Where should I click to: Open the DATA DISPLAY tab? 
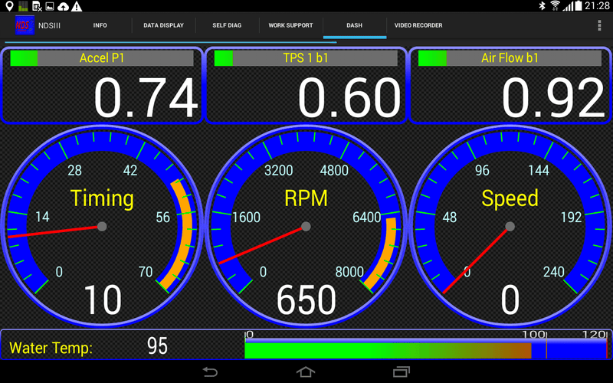click(163, 25)
